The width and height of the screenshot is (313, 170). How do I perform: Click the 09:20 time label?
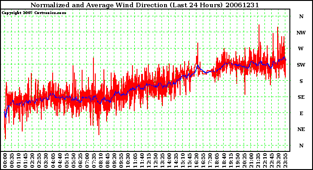pyautogui.click(x=114, y=160)
